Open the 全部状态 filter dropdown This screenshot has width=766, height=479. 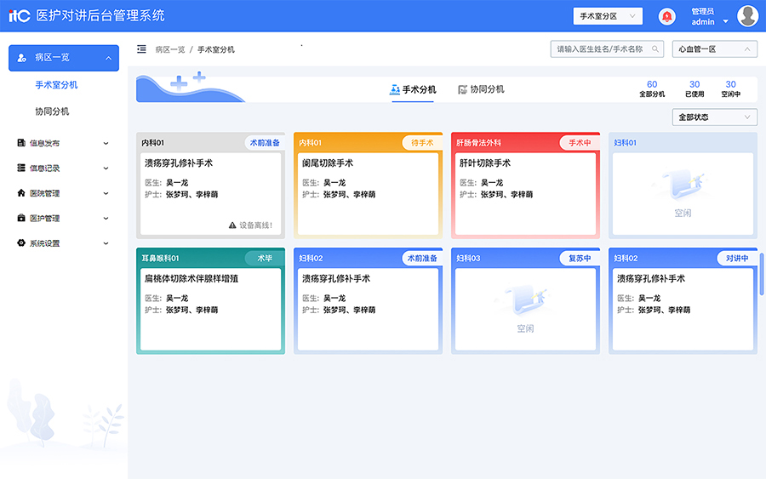[x=714, y=117]
